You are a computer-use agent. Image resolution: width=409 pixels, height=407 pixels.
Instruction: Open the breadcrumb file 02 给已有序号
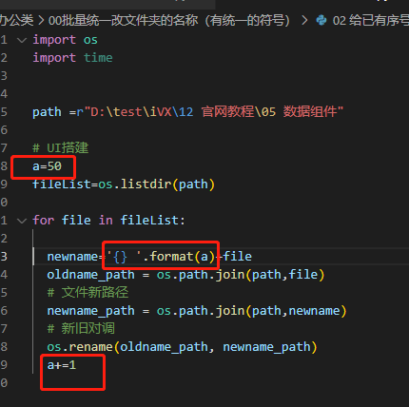coord(371,20)
